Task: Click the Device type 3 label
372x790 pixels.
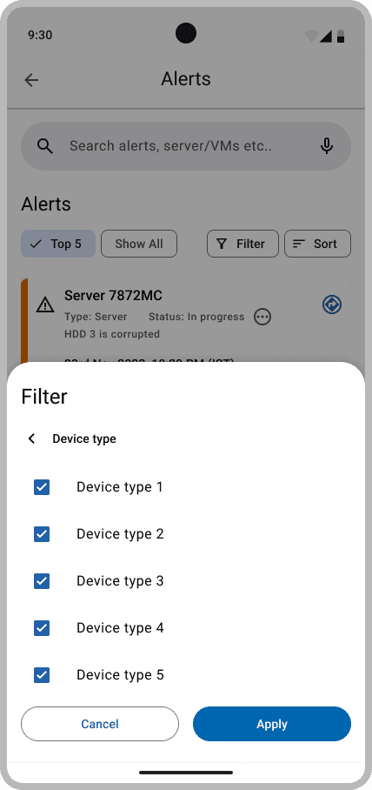Action: (x=120, y=581)
